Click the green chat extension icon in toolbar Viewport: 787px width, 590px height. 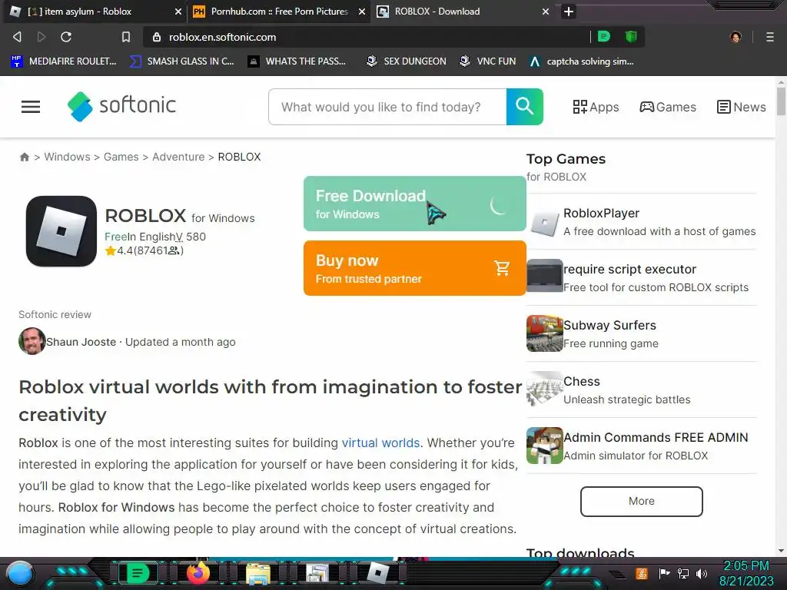point(604,37)
